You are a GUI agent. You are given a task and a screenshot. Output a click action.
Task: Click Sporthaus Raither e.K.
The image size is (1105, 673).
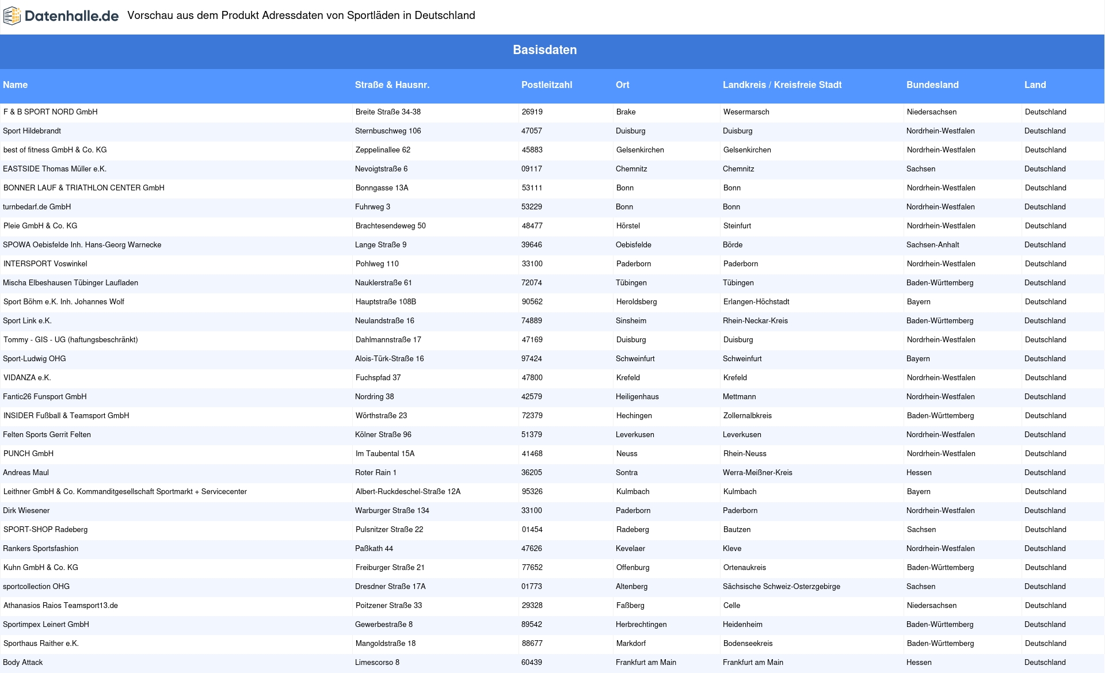(x=41, y=643)
